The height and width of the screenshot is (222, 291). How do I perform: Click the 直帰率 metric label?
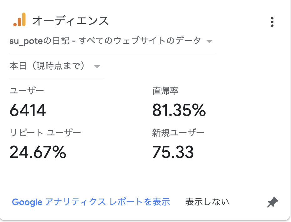click(165, 91)
